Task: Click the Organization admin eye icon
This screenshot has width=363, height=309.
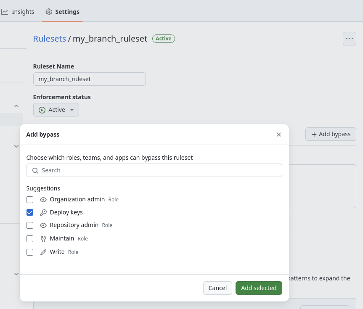Action: [43, 200]
